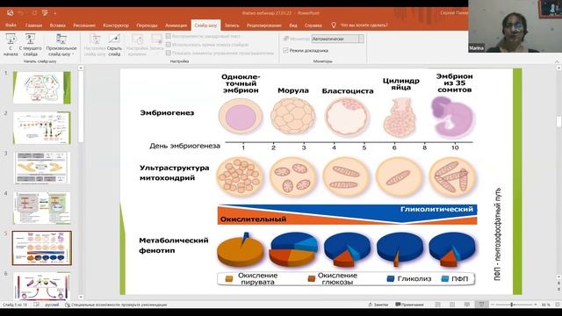Toggle Заметки notes button
This screenshot has width=562, height=316.
pos(378,305)
